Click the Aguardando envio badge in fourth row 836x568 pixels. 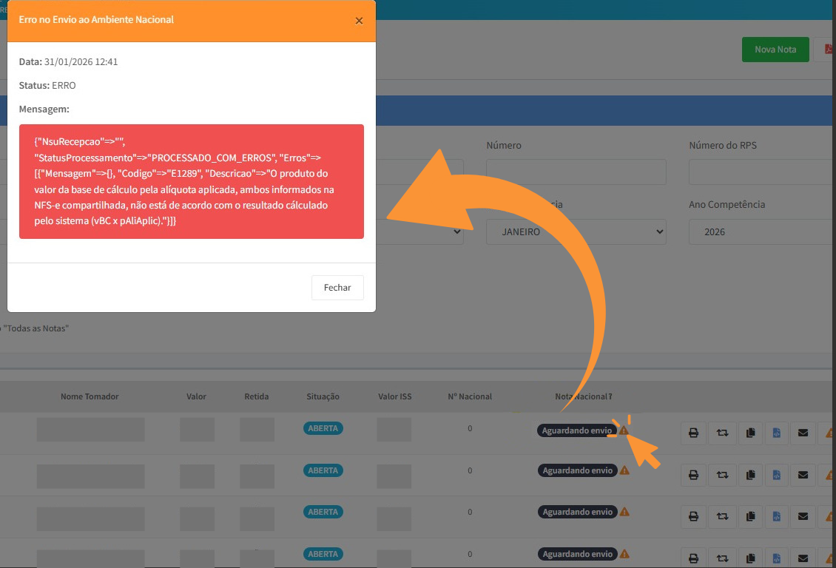(x=577, y=554)
